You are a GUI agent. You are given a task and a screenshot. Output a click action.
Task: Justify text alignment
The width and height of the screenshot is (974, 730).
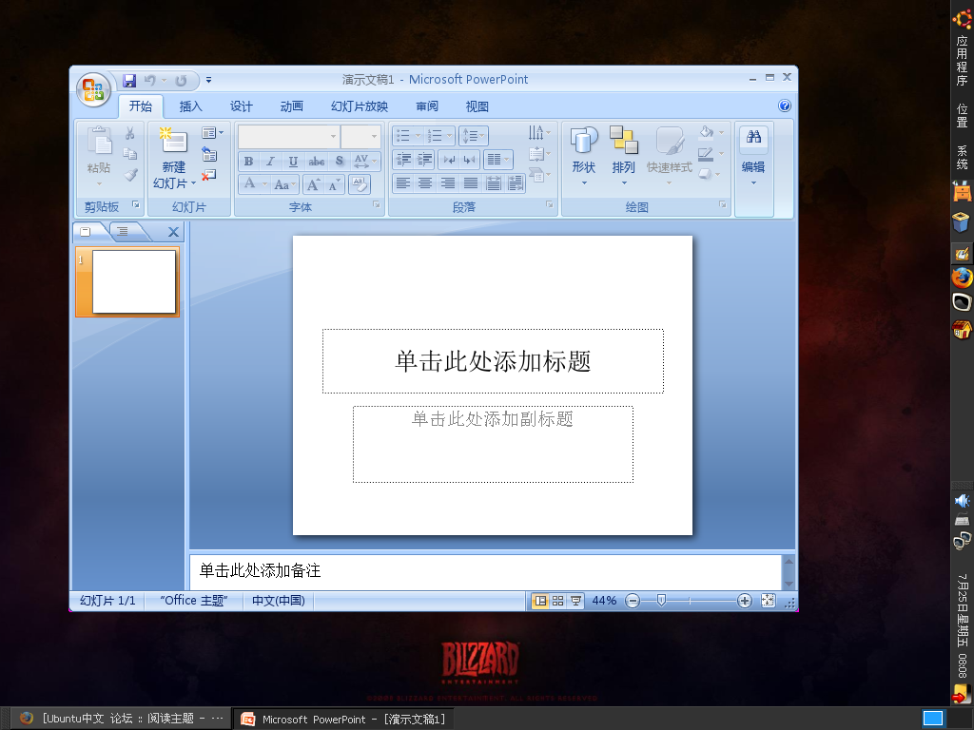(x=471, y=183)
